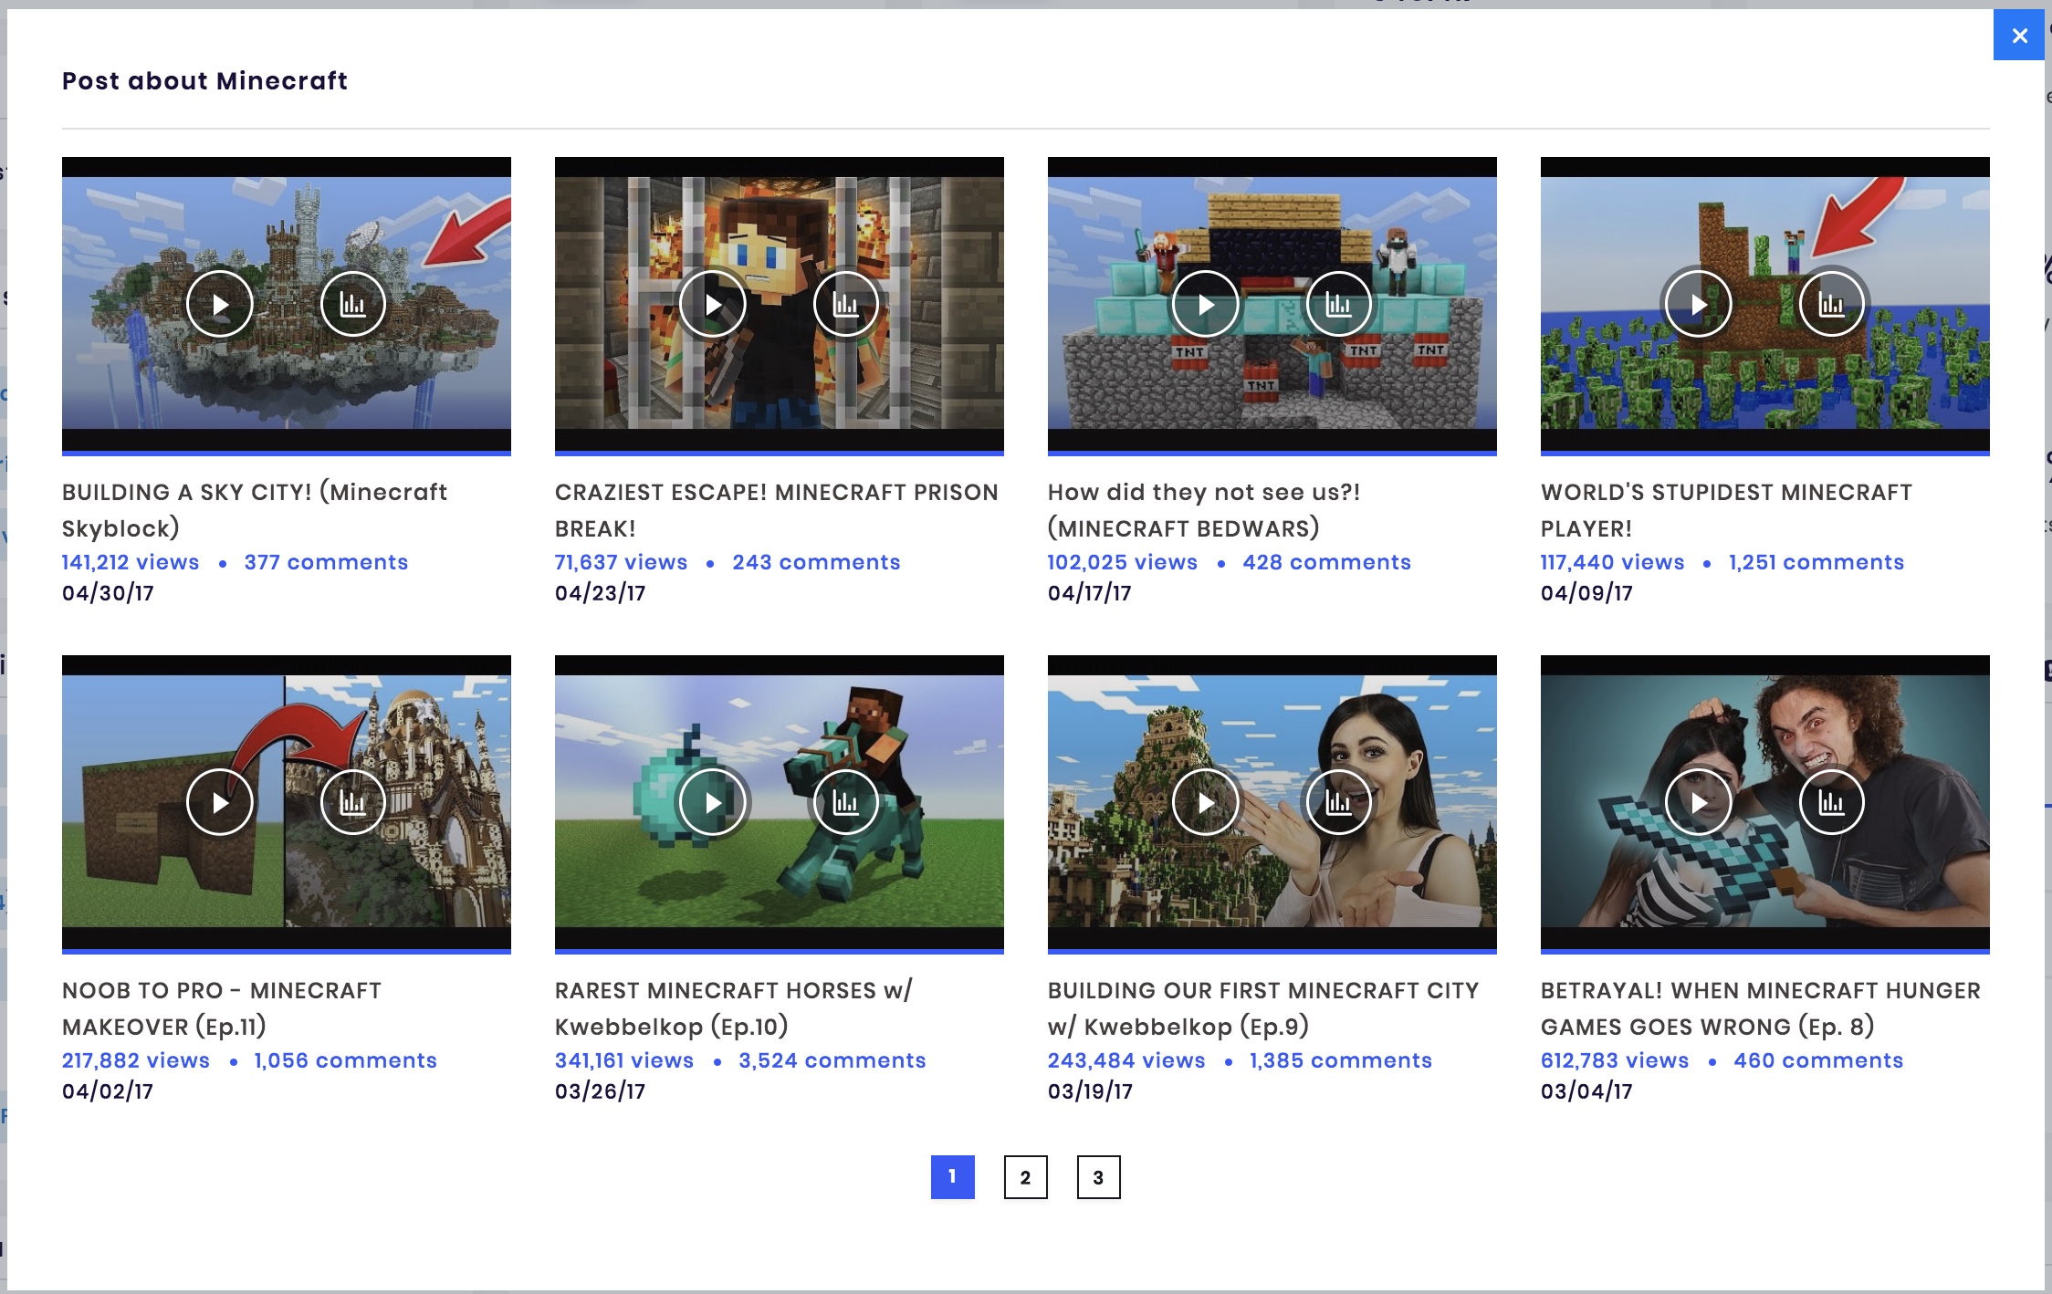
Task: Open the 3,524 comments link
Action: (832, 1060)
